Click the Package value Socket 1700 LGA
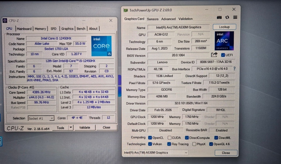The image size is (281, 164). coord(56,49)
